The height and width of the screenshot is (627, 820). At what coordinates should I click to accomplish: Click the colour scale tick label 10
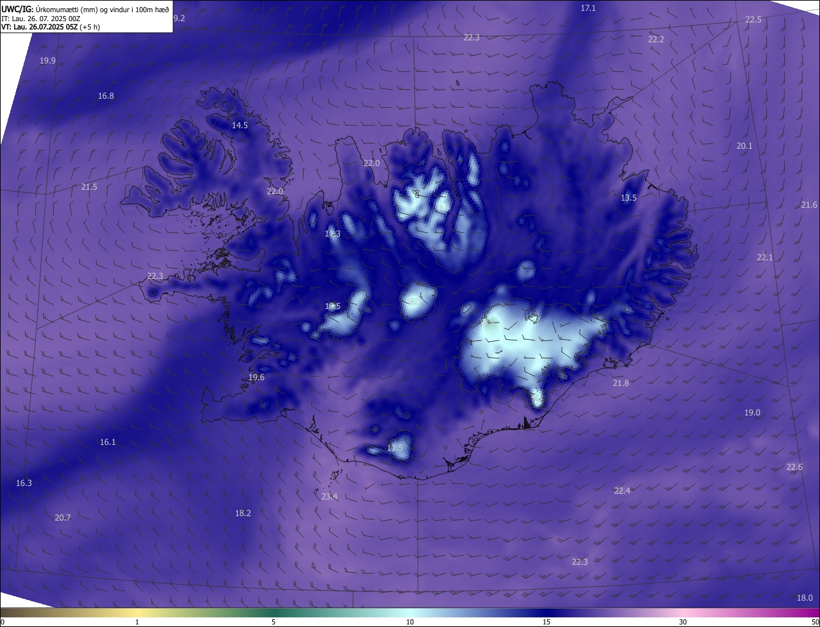click(x=410, y=623)
